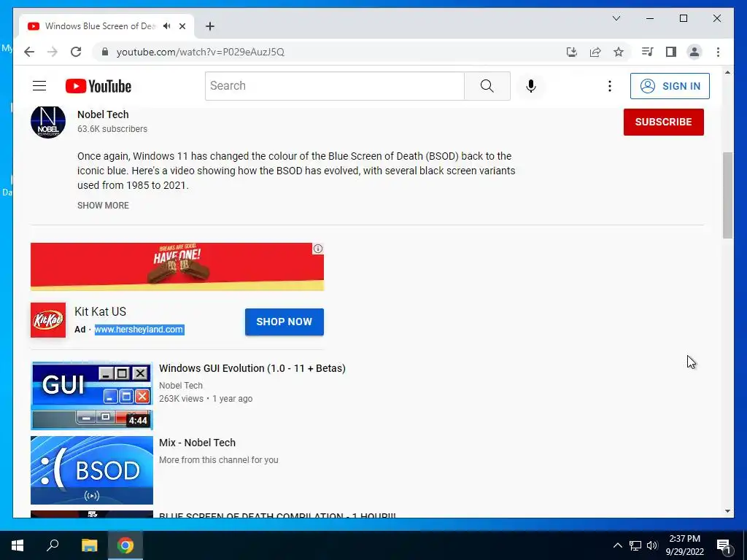Go to YouTube home via logo
This screenshot has width=747, height=560.
(98, 86)
